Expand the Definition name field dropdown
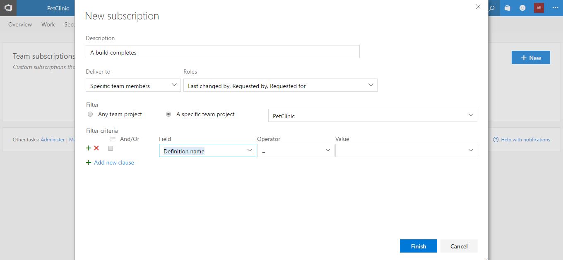This screenshot has width=563, height=260. coord(250,150)
